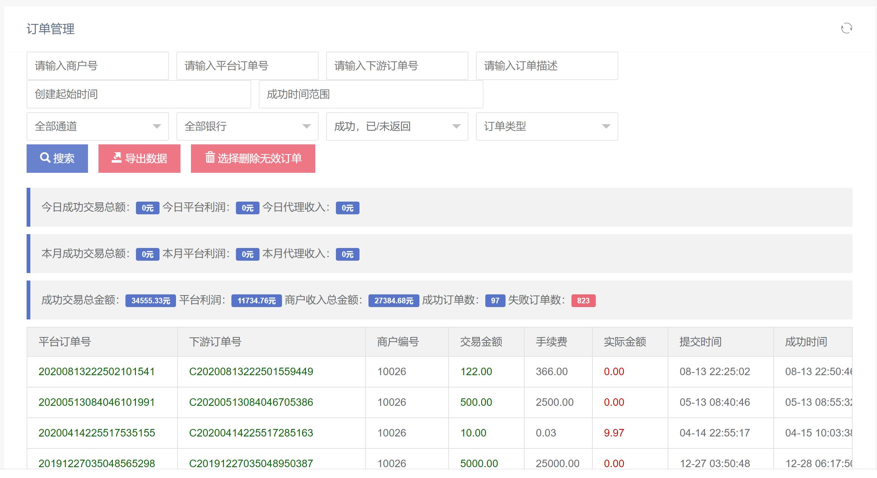Click the Transaction Amount (交易金额) column header
This screenshot has height=478, width=877.
(481, 342)
